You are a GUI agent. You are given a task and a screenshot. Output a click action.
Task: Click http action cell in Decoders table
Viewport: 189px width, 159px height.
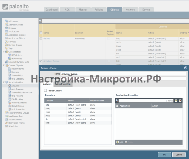pyautogui.click(x=78, y=105)
